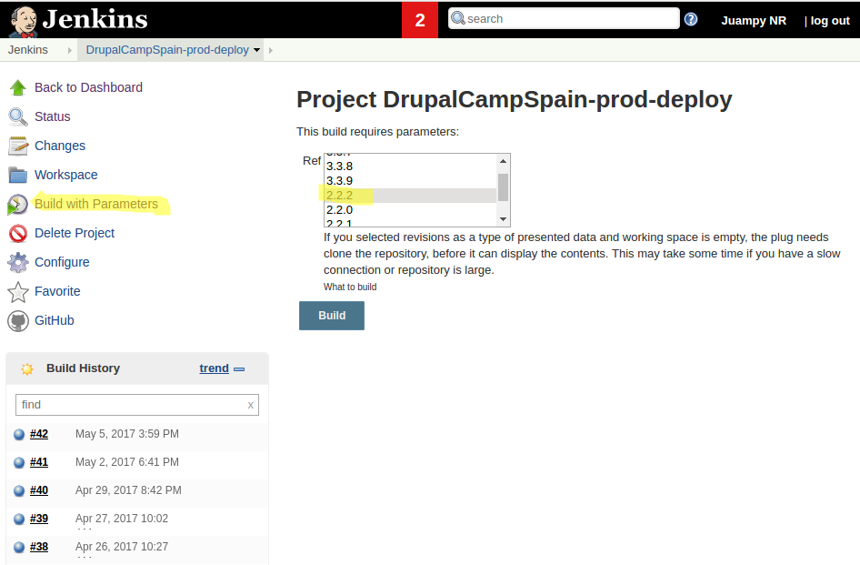Screen dimensions: 860x565
Task: Open build #38 link
Action: pos(39,547)
